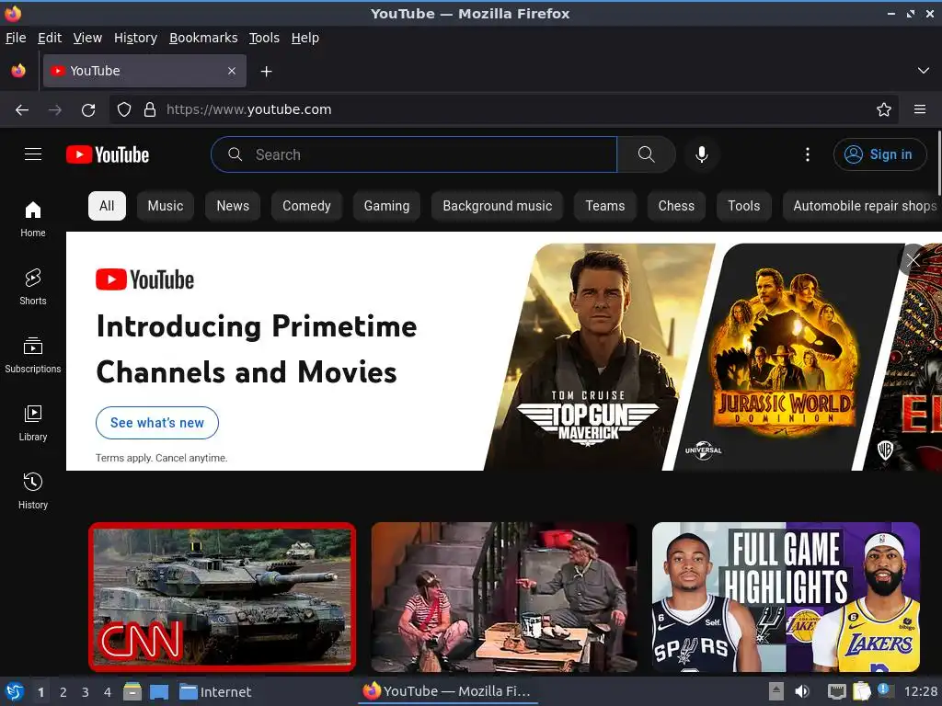This screenshot has height=706, width=942.
Task: Open Shorts from the sidebar
Action: (33, 287)
